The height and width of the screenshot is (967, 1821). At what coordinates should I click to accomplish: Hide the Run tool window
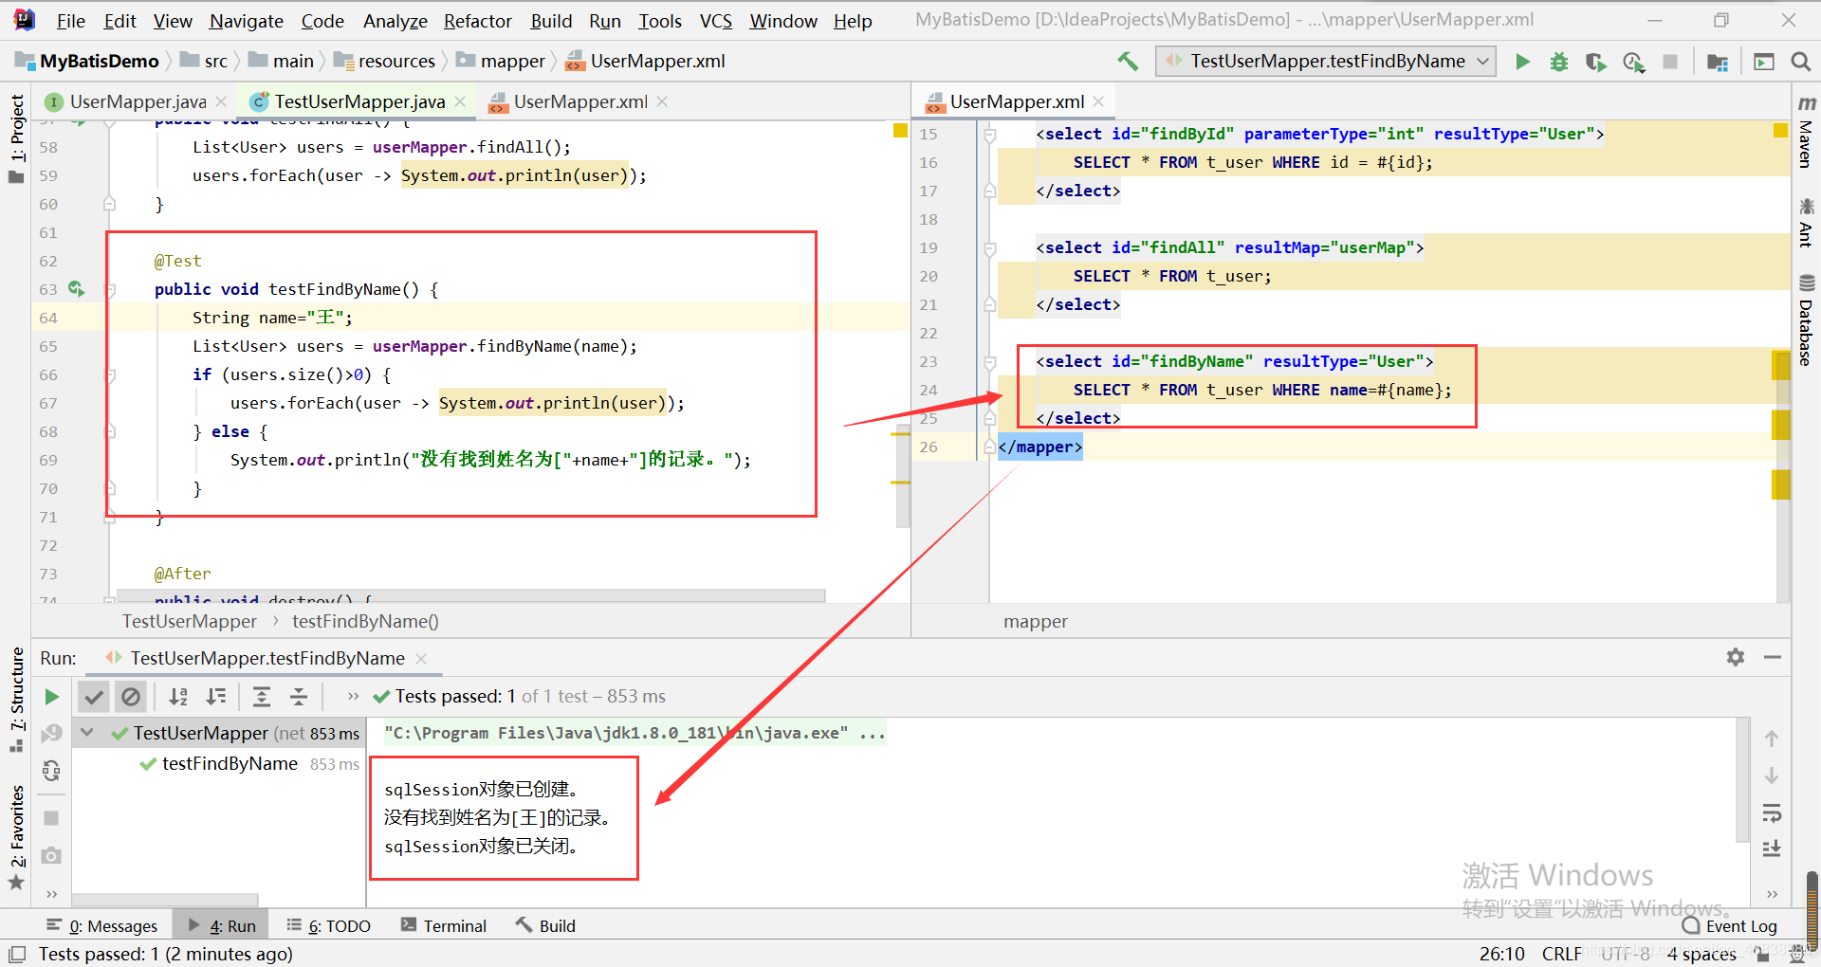(1772, 657)
